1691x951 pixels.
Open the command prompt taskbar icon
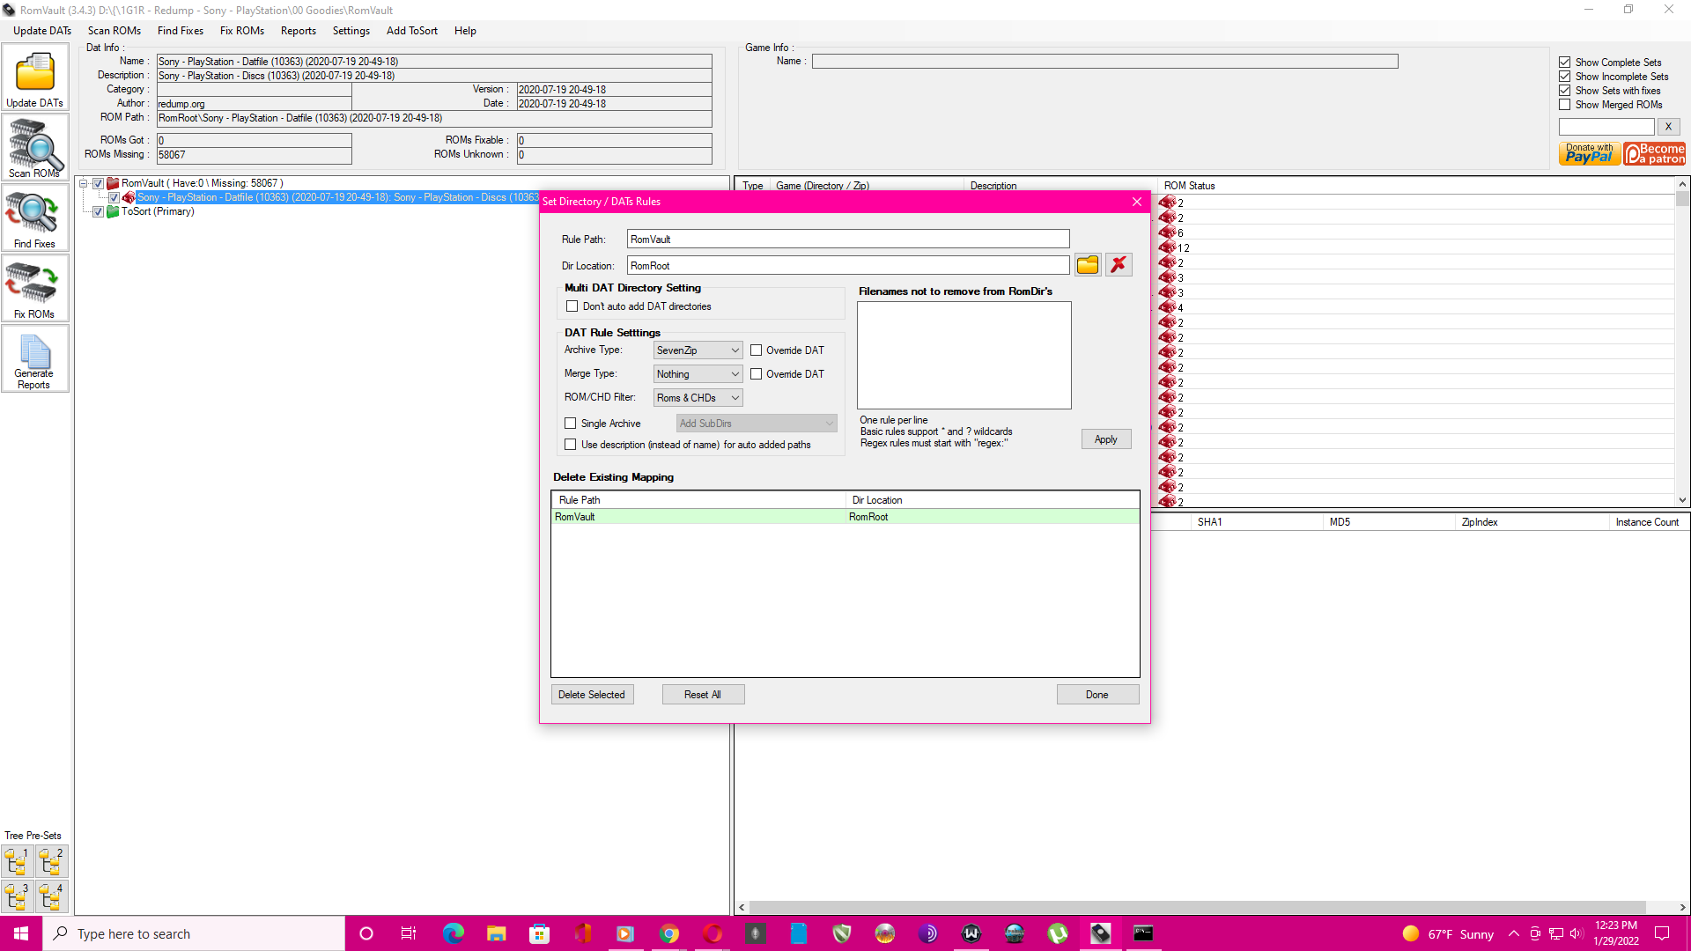(1143, 933)
